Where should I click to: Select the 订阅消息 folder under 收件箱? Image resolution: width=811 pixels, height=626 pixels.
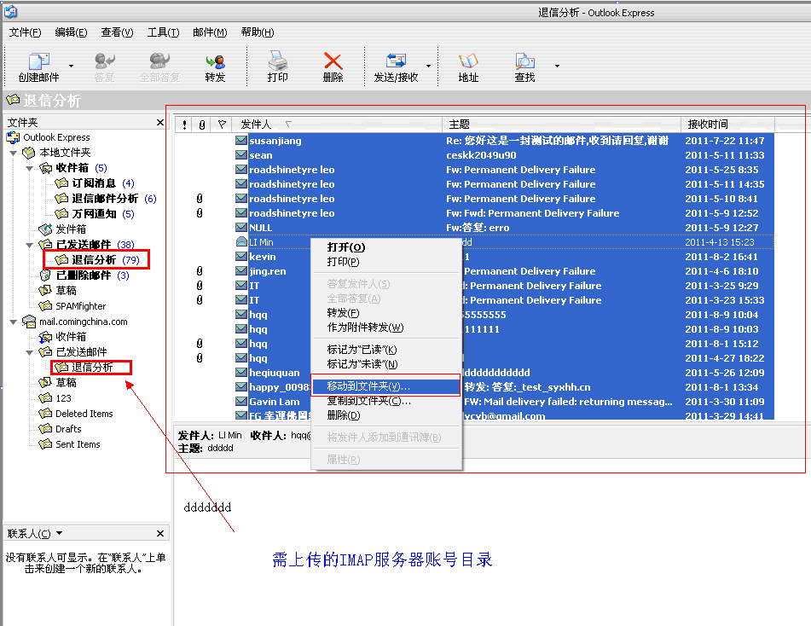point(94,183)
